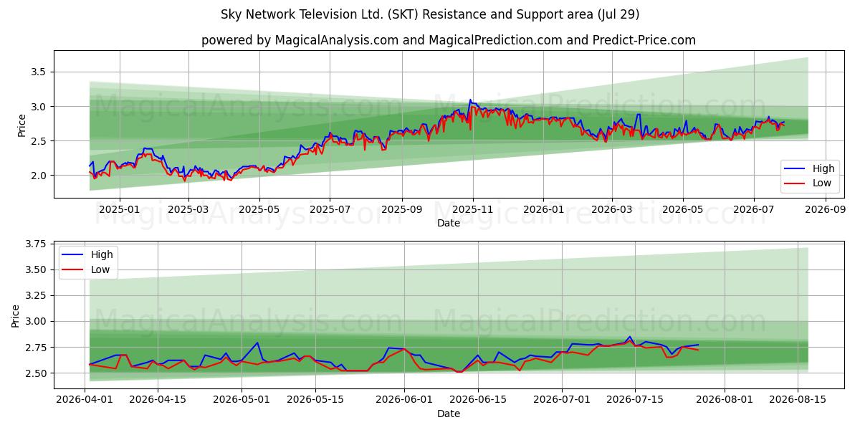Click the 2026-05 tick label

(x=682, y=209)
